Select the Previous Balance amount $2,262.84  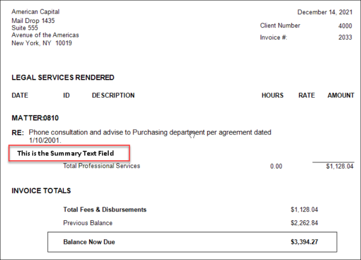(x=304, y=223)
